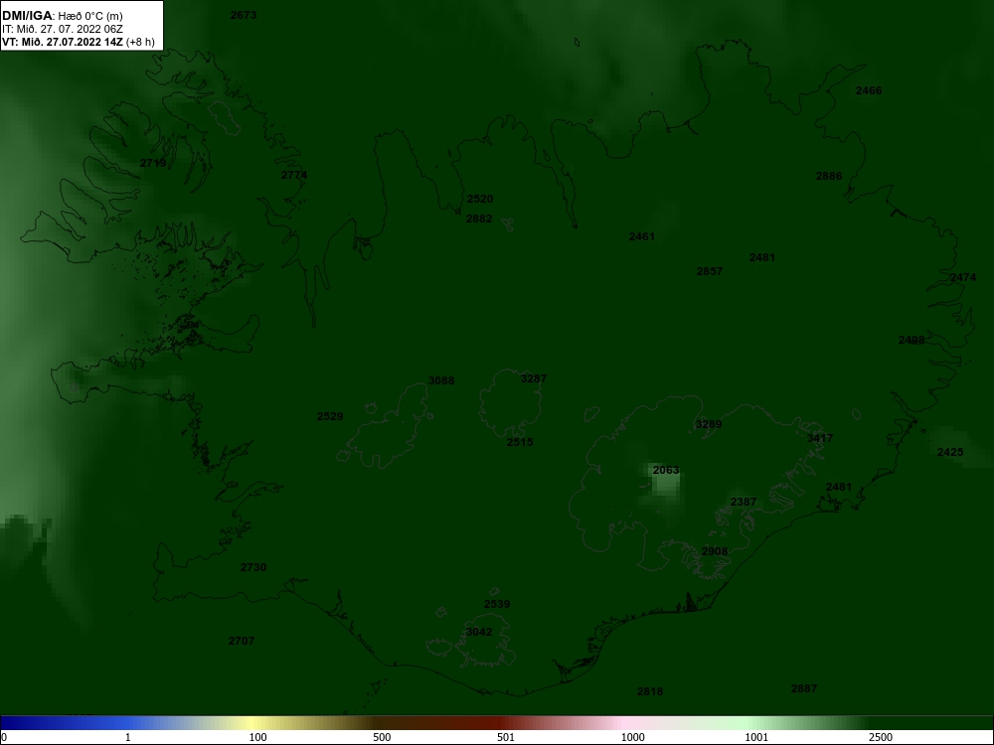Click the map title 'DMI/IGA: Hæð 0°C (m)'
The height and width of the screenshot is (745, 994).
tap(63, 16)
